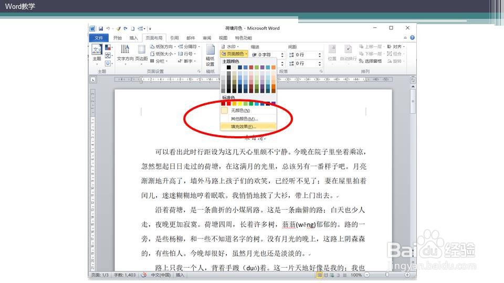Click the 页面颜色 page color dropdown button
This screenshot has height=283, width=504.
234,53
